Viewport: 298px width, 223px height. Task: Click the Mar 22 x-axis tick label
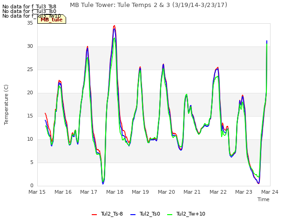click(218, 192)
